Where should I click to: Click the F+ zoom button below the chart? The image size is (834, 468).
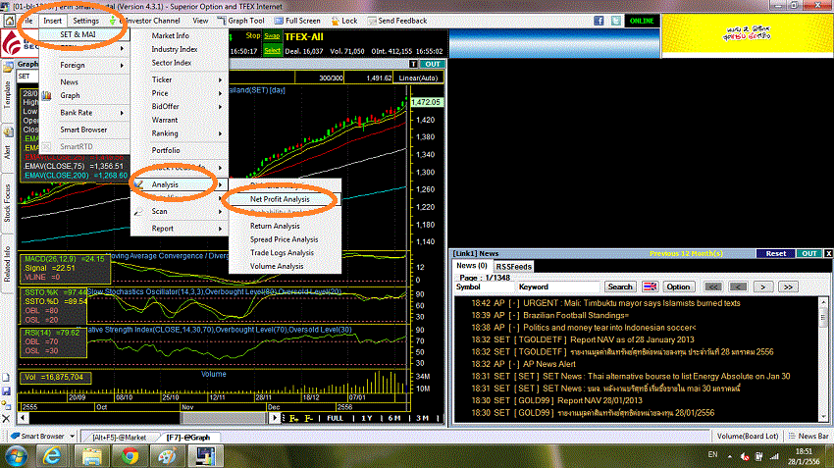click(x=293, y=419)
